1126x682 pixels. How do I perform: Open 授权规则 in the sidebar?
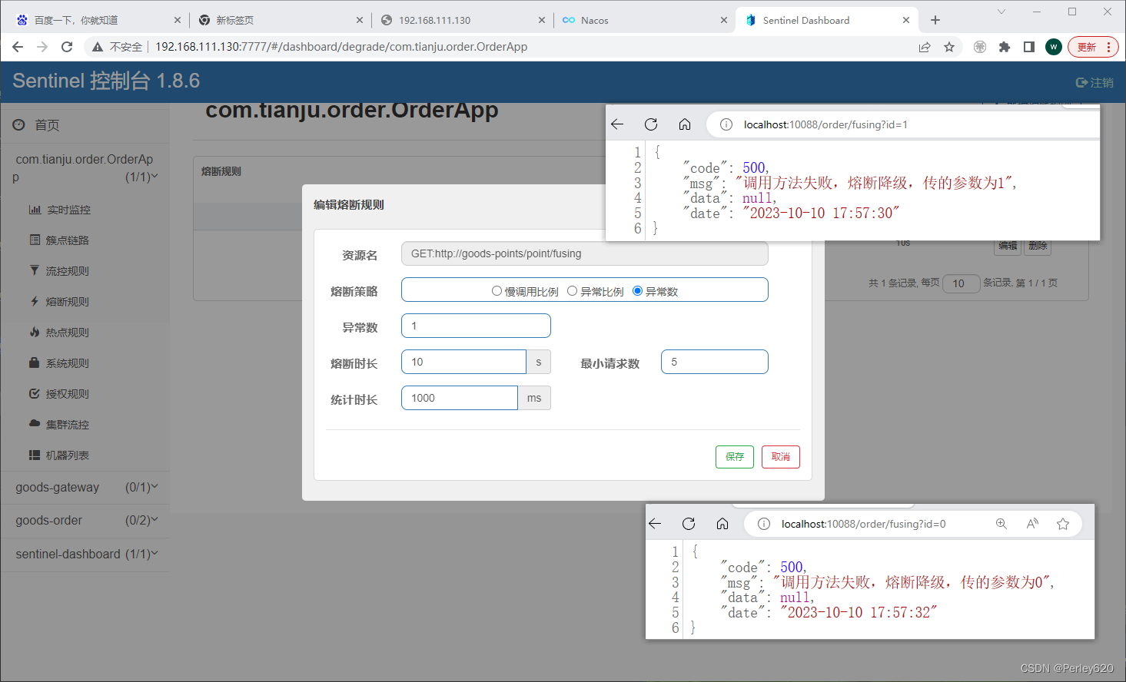(59, 394)
